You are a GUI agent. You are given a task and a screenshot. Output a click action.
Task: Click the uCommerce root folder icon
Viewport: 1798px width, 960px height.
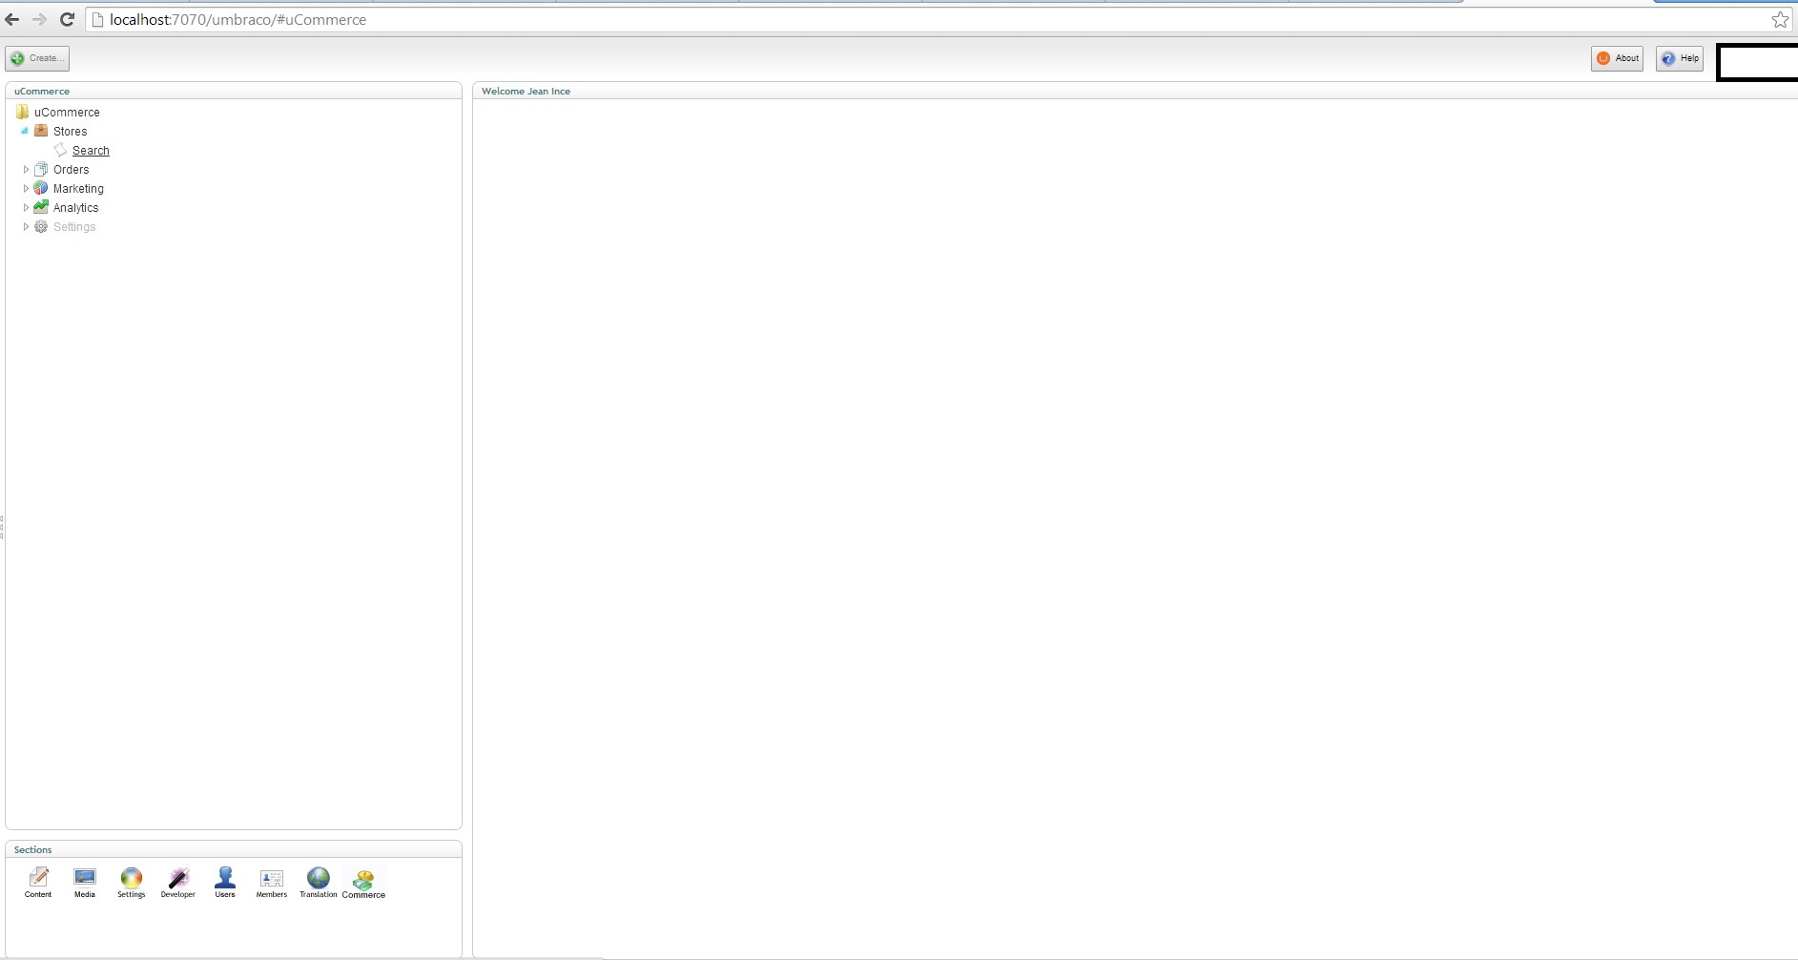click(22, 112)
